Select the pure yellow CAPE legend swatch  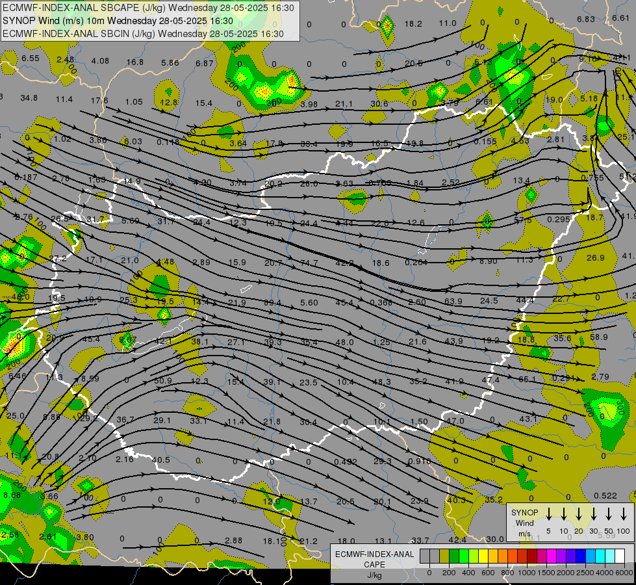click(483, 556)
